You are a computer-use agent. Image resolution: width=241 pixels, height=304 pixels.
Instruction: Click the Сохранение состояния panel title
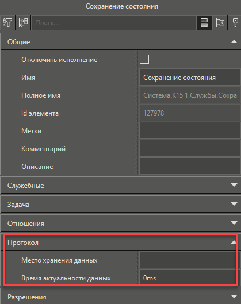coord(122,6)
